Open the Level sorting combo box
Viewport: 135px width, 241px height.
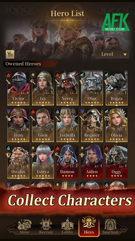pyautogui.click(x=112, y=54)
